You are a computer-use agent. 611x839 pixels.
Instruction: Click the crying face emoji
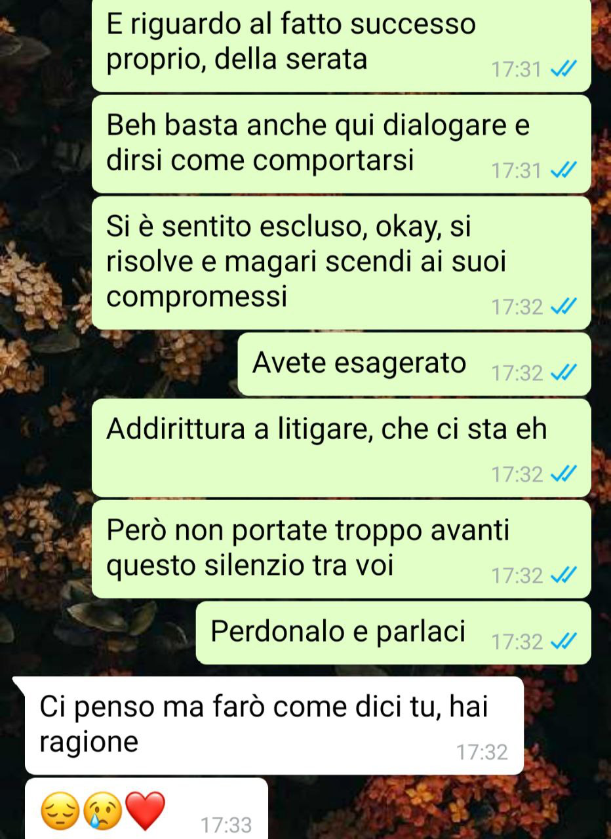(103, 811)
